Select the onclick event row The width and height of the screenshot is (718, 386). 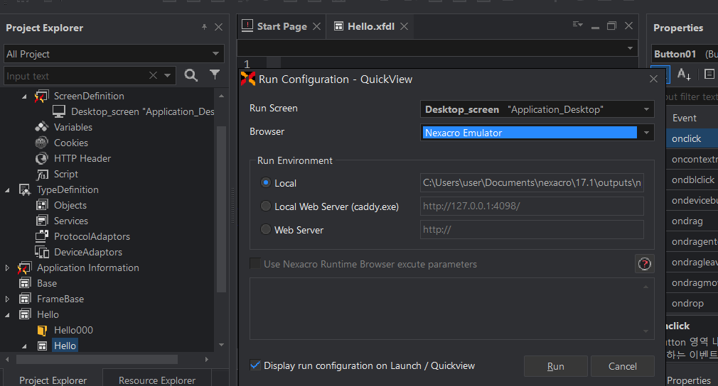(692, 138)
